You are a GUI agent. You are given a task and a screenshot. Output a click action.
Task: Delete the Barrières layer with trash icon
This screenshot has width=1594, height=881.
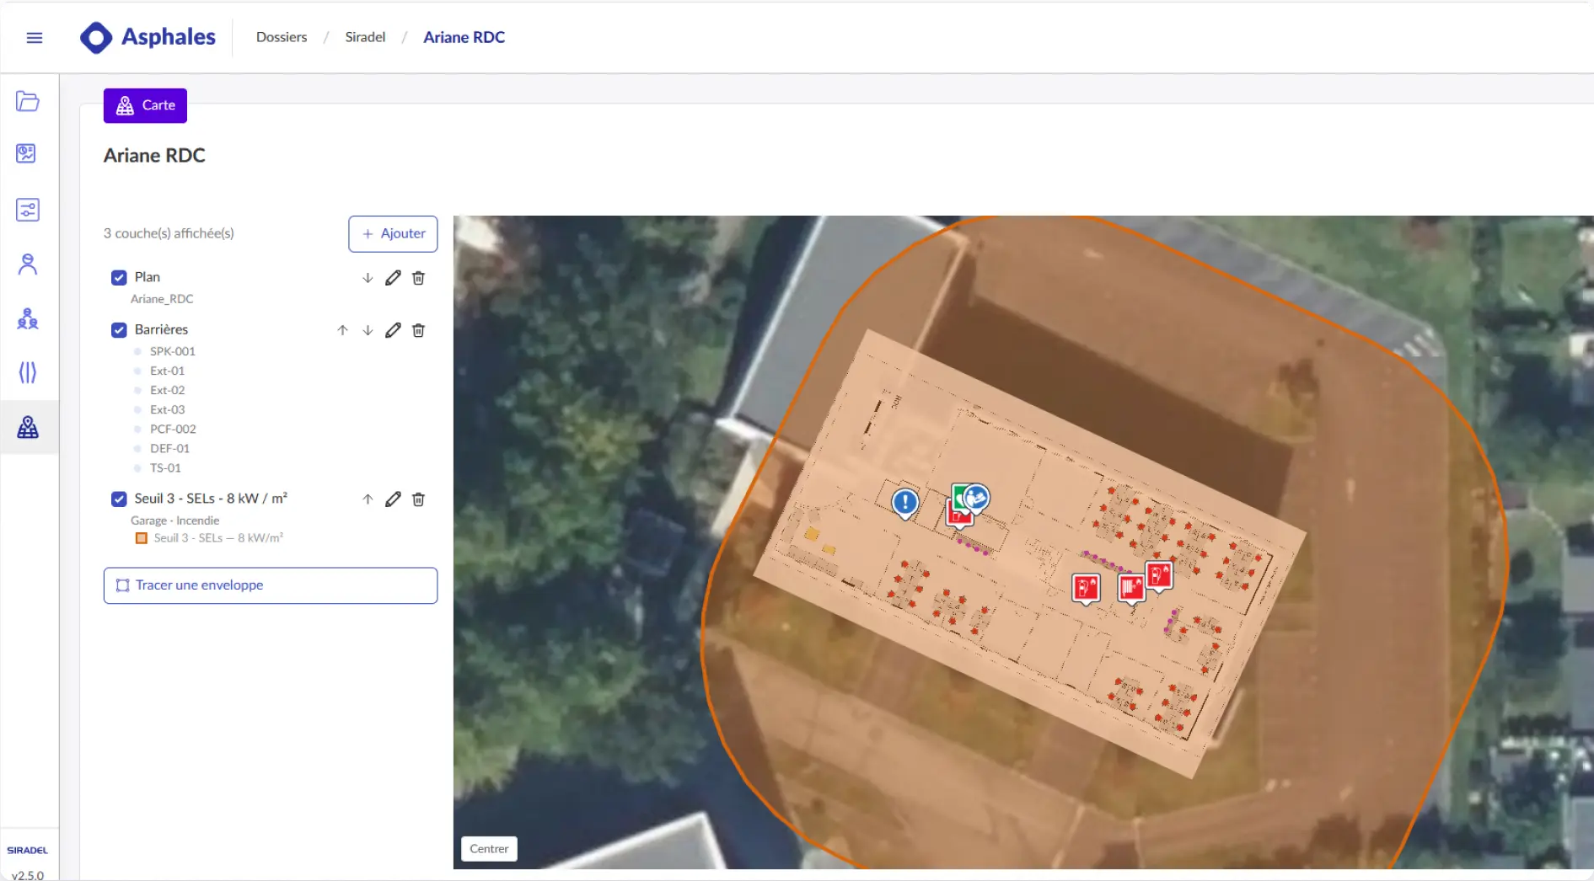(x=418, y=330)
